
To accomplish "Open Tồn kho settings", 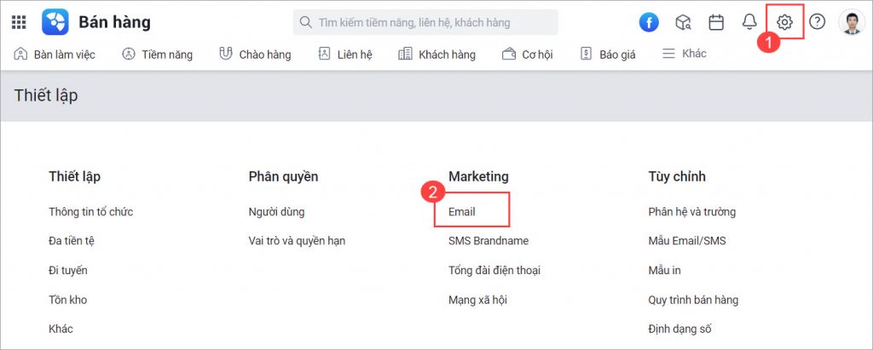I will click(68, 300).
